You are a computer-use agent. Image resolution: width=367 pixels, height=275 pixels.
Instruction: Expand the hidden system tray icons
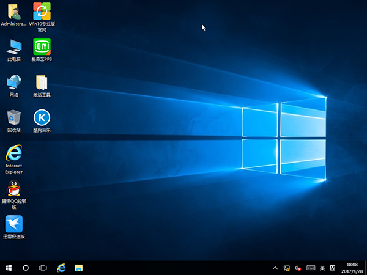point(275,268)
